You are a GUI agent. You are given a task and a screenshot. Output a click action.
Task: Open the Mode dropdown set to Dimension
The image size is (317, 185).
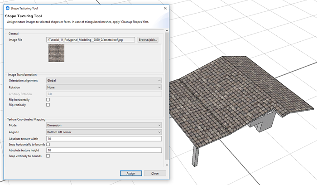104,125
